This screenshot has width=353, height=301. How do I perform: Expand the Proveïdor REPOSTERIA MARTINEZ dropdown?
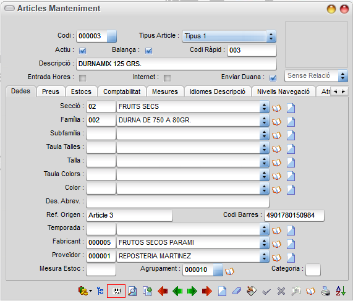pos(265,256)
